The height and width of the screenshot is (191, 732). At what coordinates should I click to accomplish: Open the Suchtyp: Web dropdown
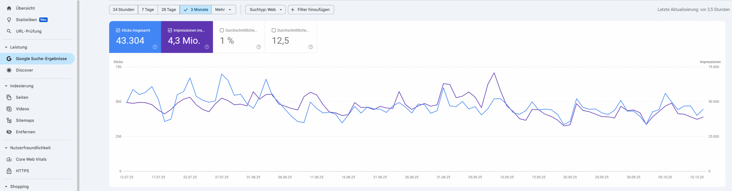pyautogui.click(x=265, y=10)
